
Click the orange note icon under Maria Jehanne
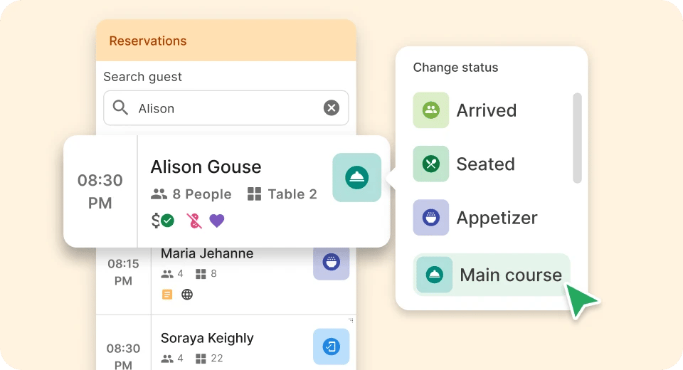tap(166, 295)
